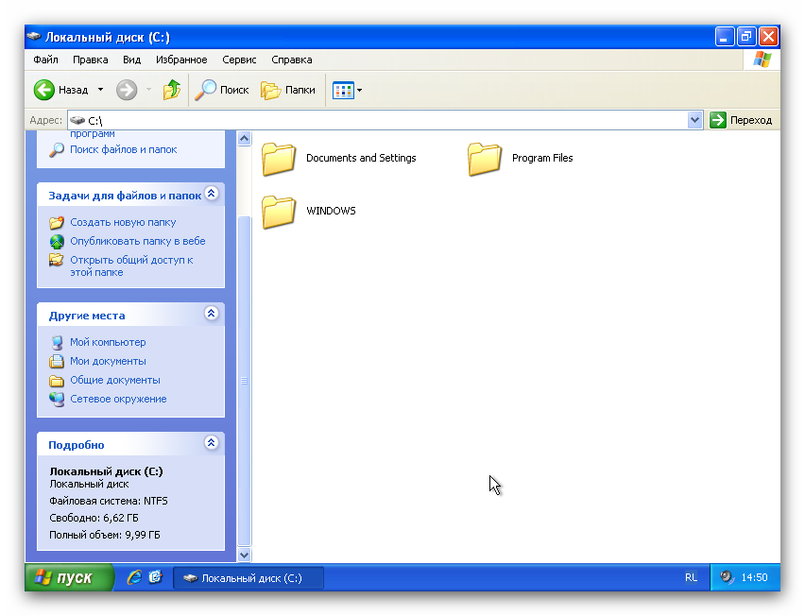Screen dimensions: 805x616
Task: Click the sidebar scroll down arrow
Action: click(244, 555)
